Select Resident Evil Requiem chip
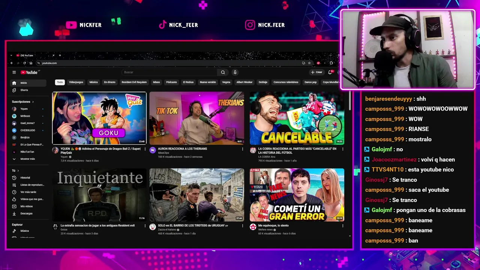Image resolution: width=480 pixels, height=270 pixels. tap(134, 82)
